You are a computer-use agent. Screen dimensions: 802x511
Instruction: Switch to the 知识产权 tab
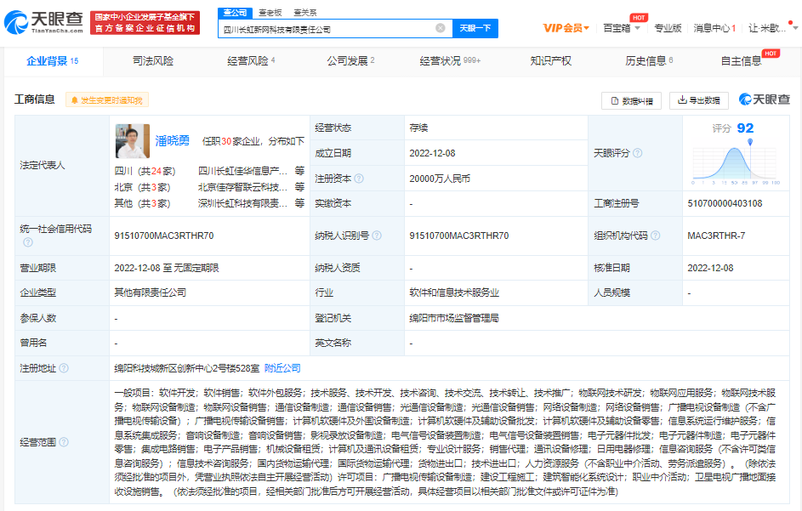(x=550, y=61)
